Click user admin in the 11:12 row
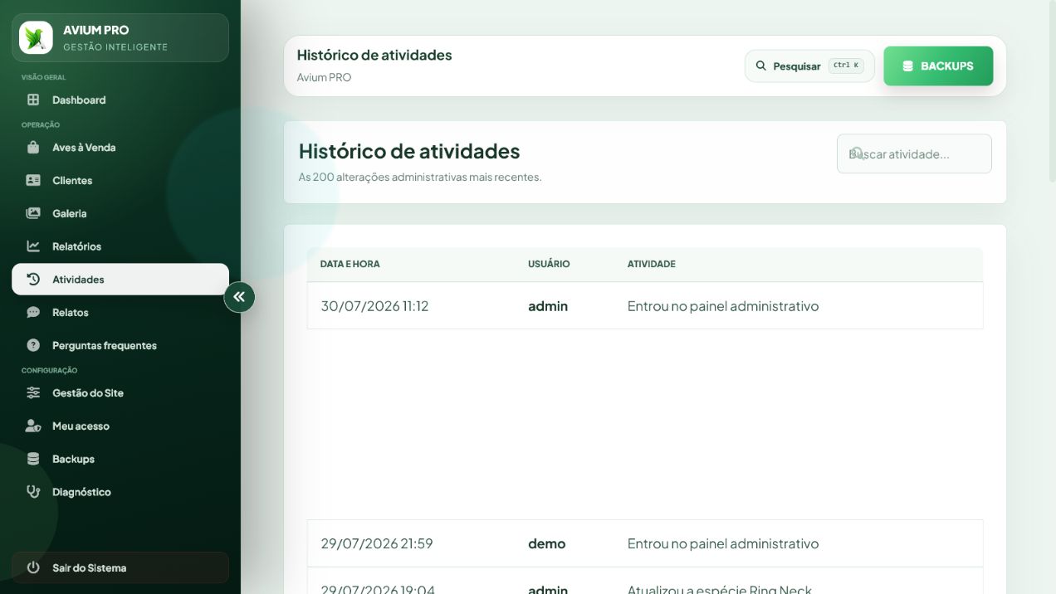 point(548,306)
